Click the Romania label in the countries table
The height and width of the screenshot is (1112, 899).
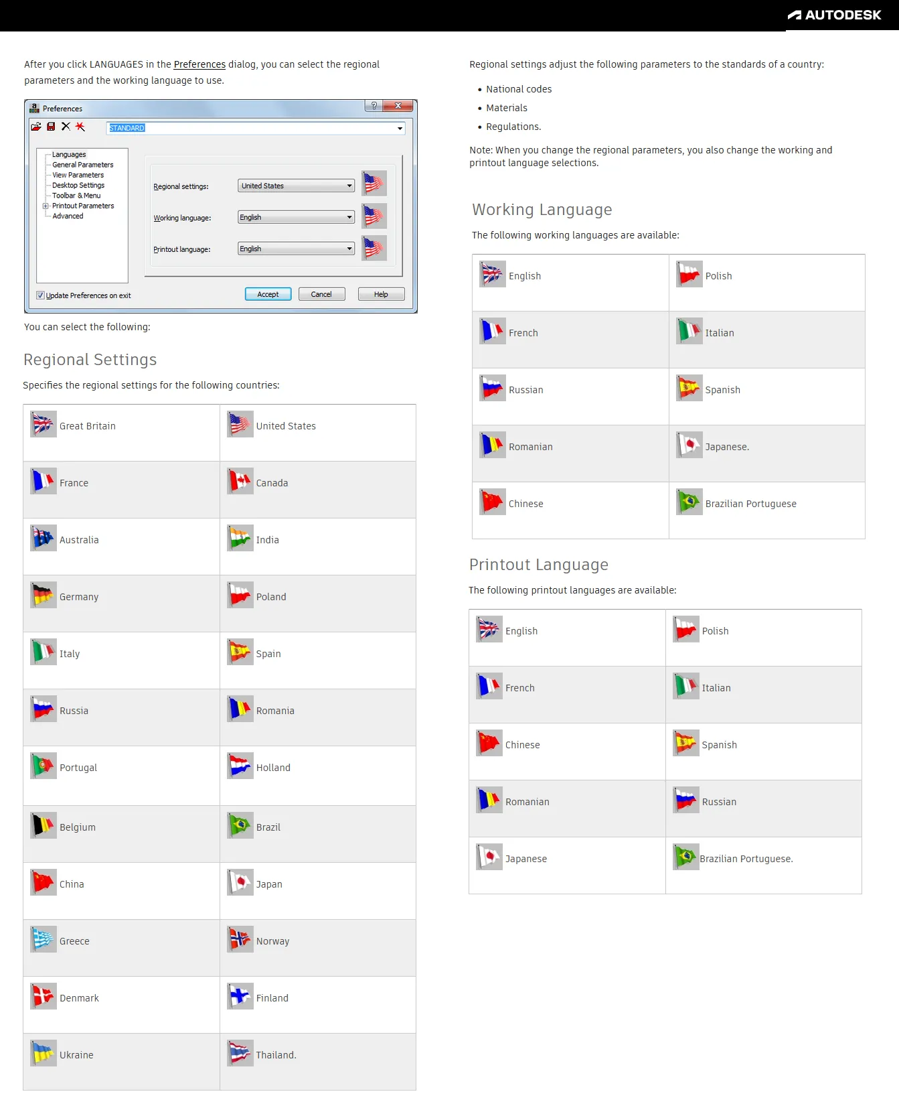click(275, 711)
